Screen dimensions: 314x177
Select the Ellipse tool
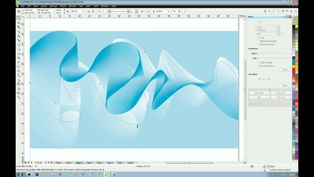click(x=19, y=49)
